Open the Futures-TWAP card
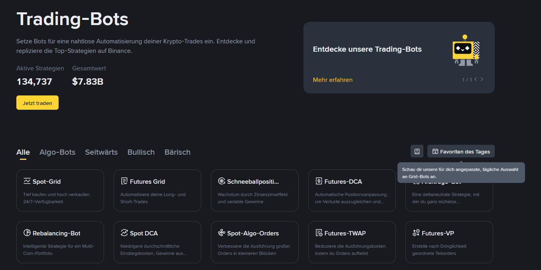541x270 pixels. [x=352, y=242]
